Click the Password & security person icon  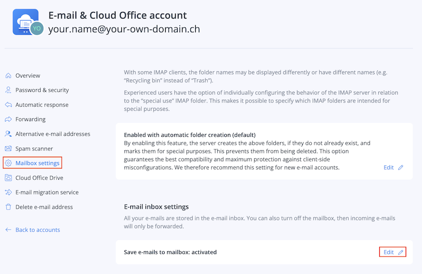[8, 90]
